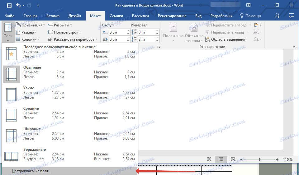The width and height of the screenshot is (299, 175).
Task: Increase the left indent with up stepper
Action: pos(128,31)
